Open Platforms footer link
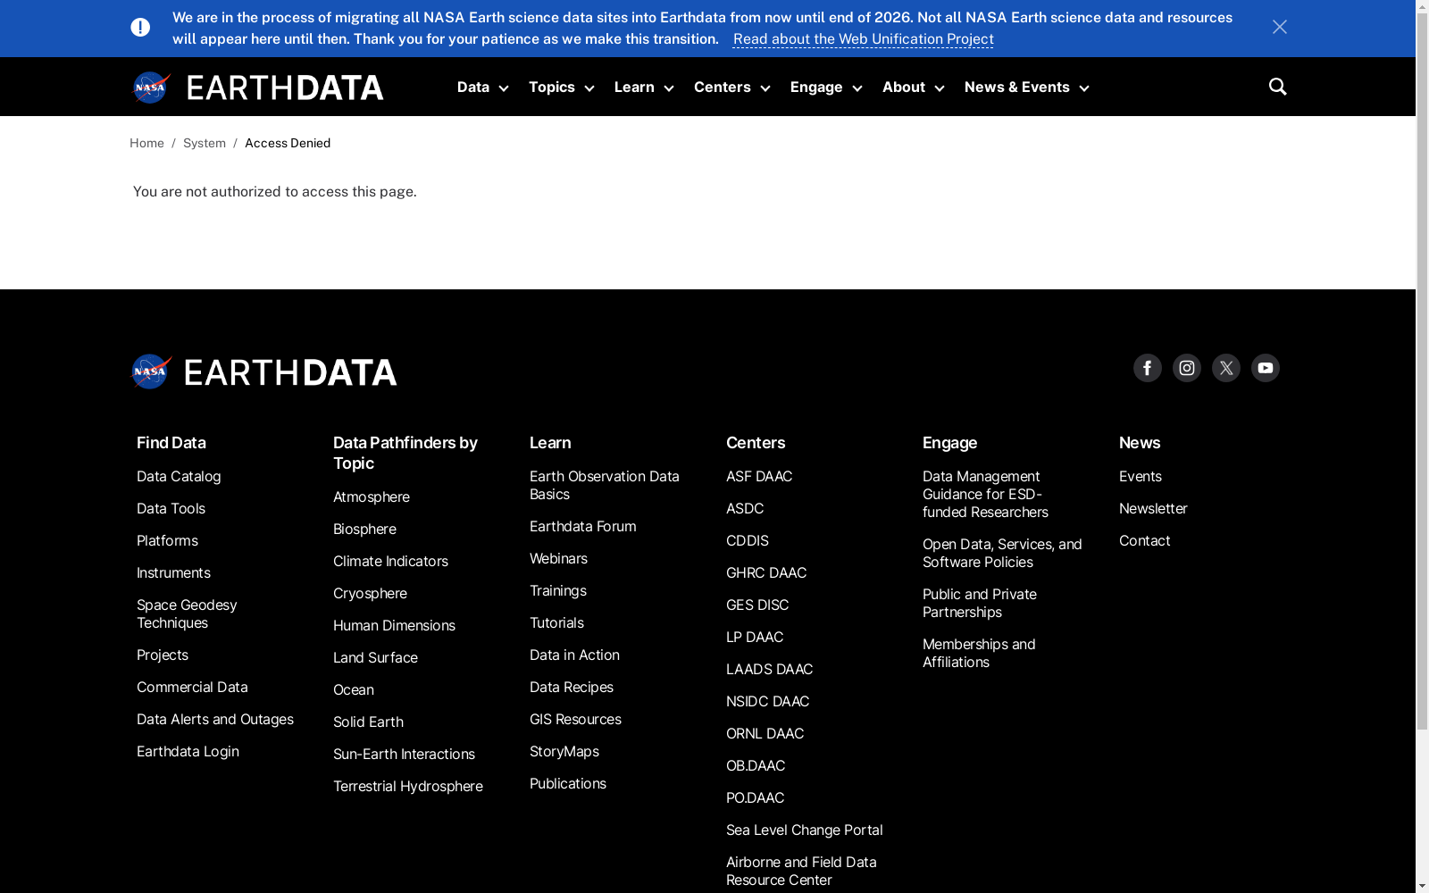Viewport: 1429px width, 893px height. pyautogui.click(x=167, y=541)
